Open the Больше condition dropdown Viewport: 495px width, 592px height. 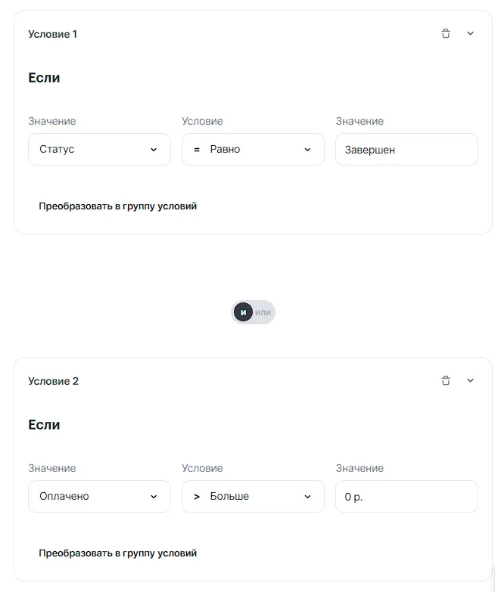click(x=253, y=497)
